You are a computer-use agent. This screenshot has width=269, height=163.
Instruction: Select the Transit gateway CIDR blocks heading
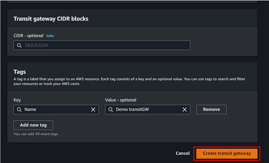[x=51, y=19]
